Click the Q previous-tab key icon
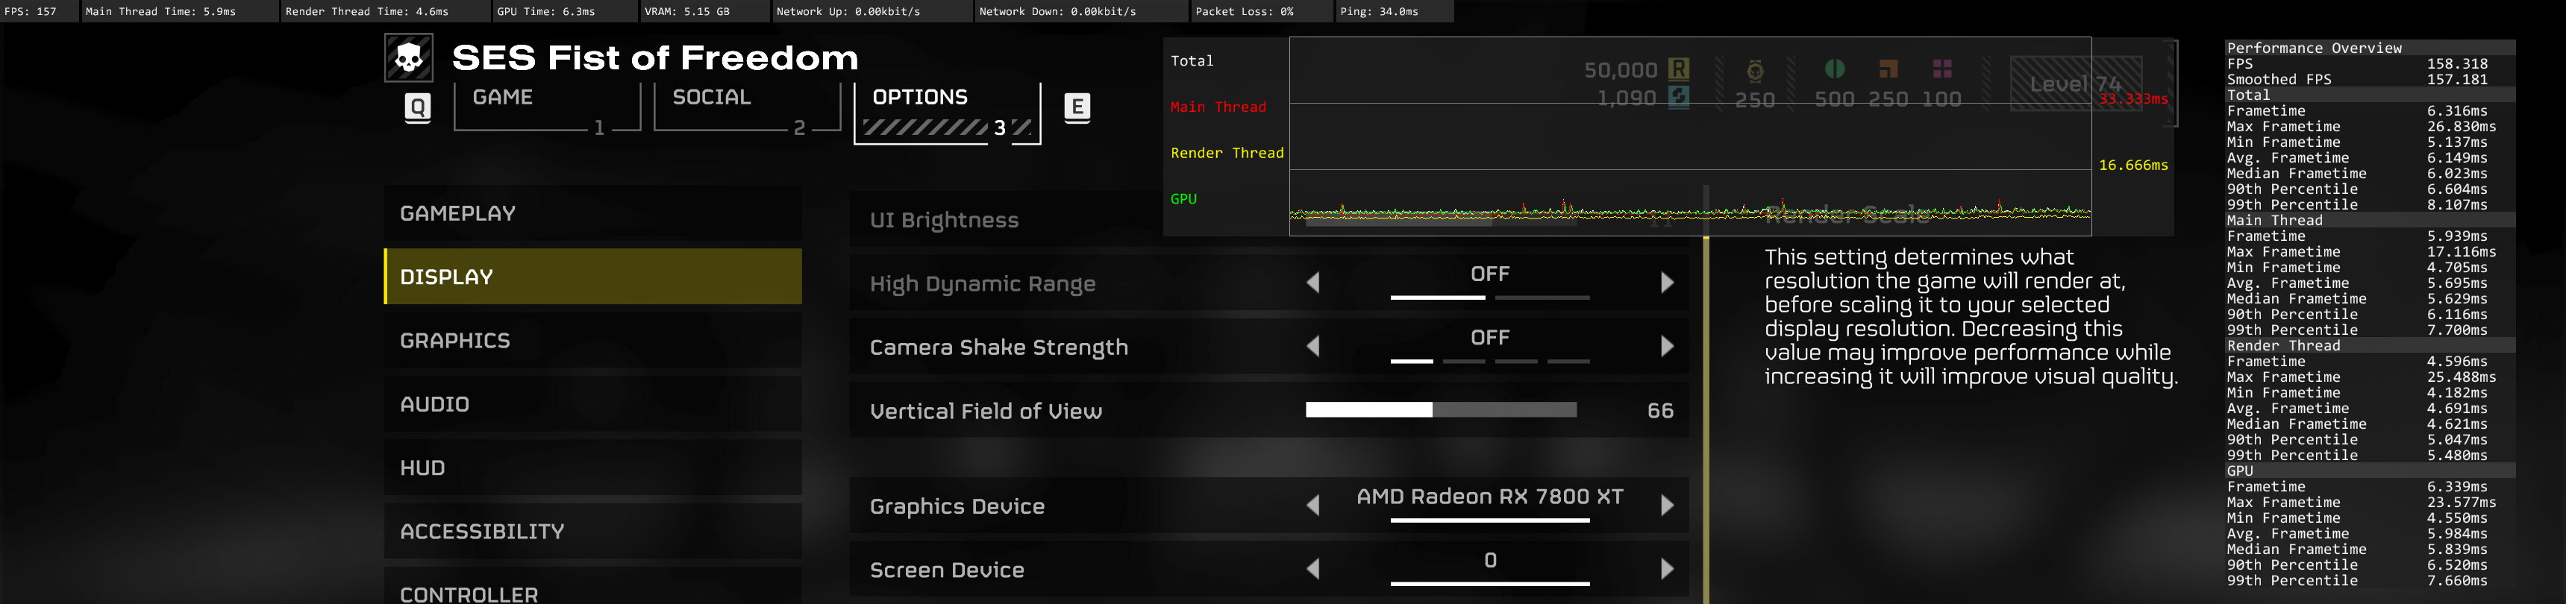This screenshot has height=604, width=2566. click(x=417, y=107)
